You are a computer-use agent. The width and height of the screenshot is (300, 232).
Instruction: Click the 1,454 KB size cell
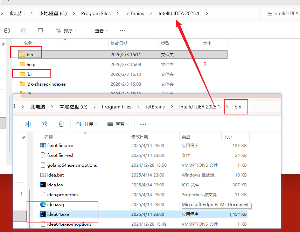[238, 214]
